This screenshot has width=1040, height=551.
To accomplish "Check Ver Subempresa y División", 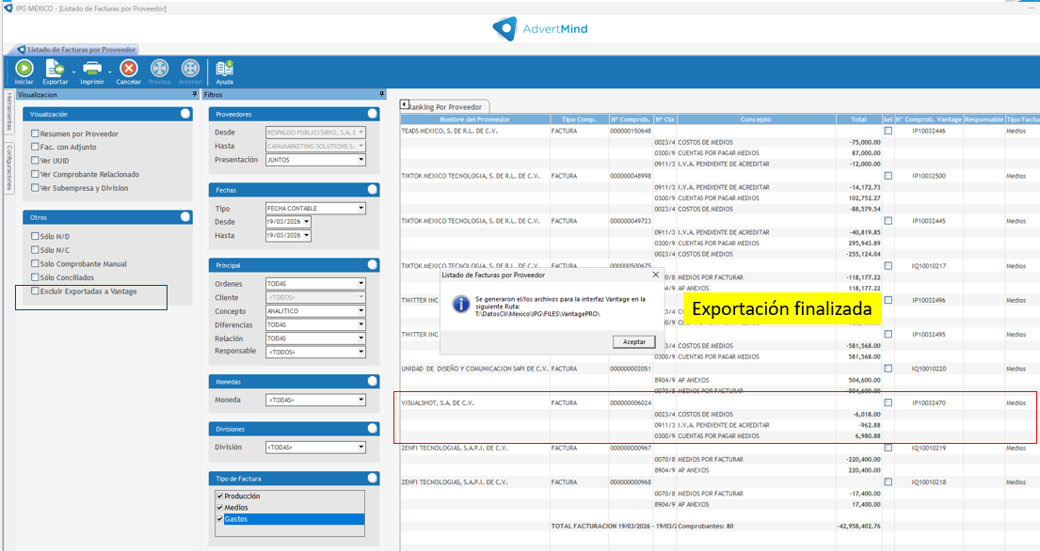I will (x=35, y=187).
